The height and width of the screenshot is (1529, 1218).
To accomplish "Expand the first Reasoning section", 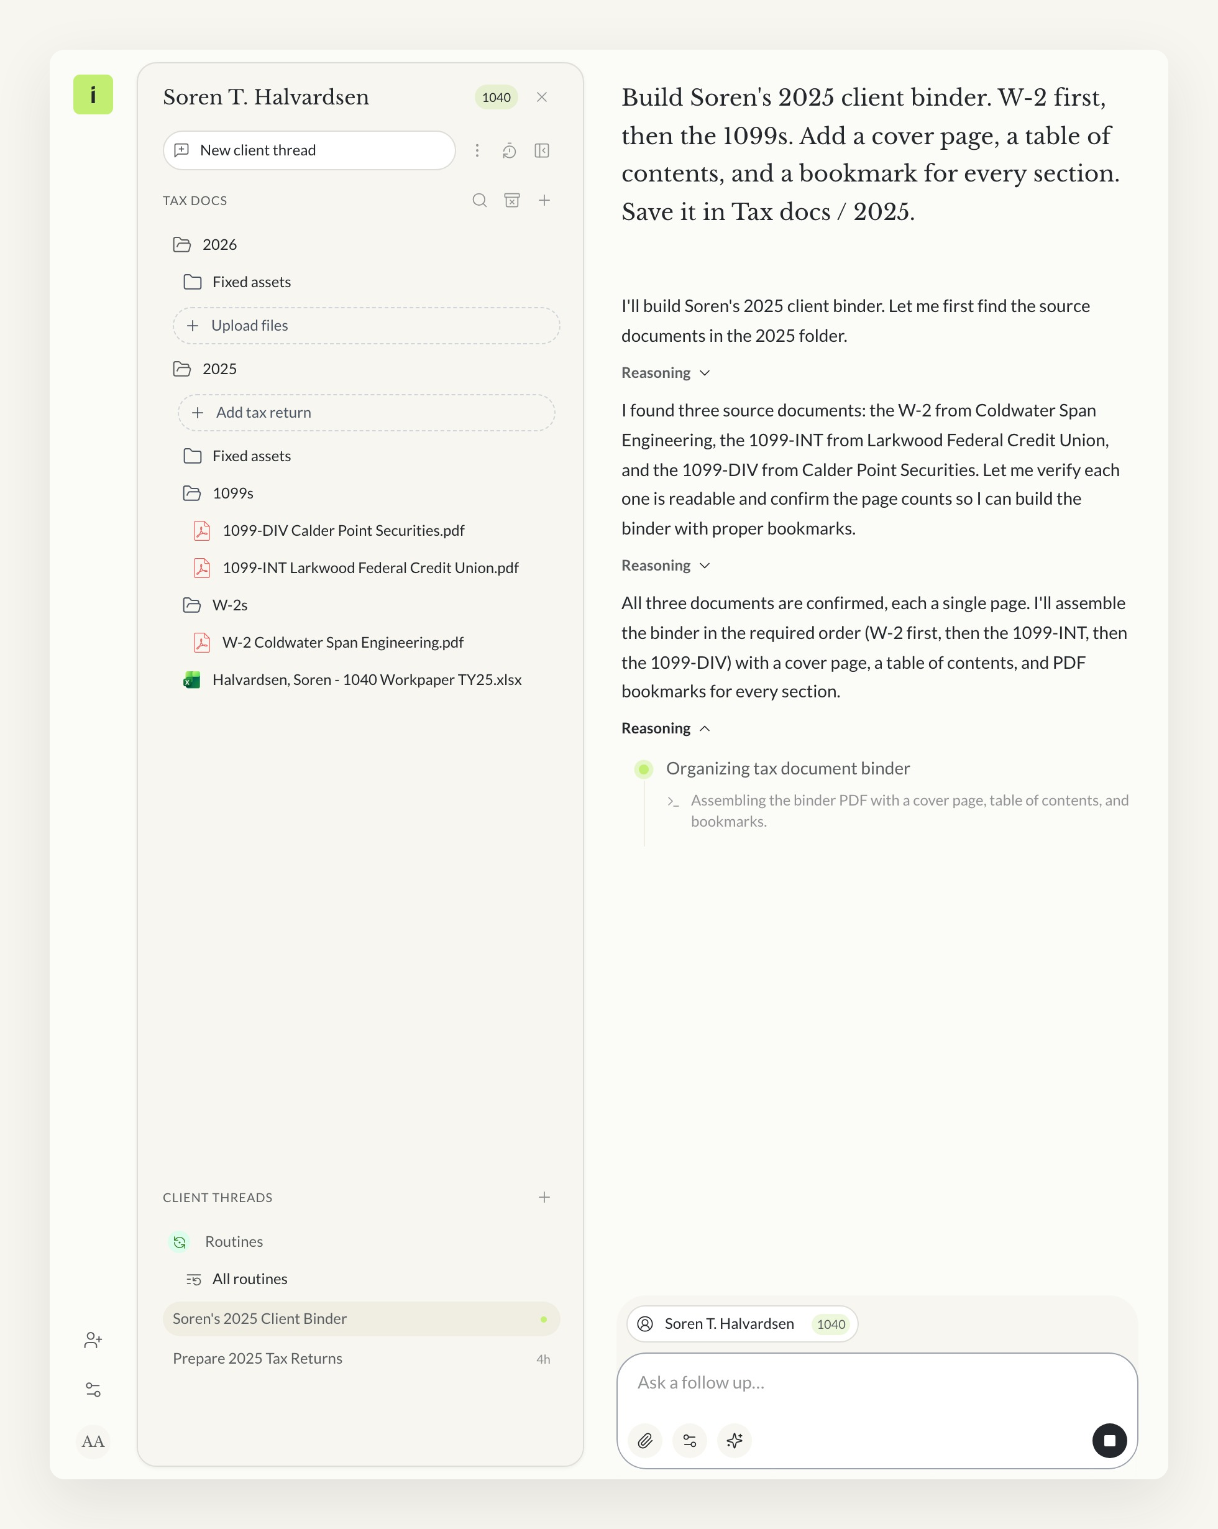I will pos(666,373).
